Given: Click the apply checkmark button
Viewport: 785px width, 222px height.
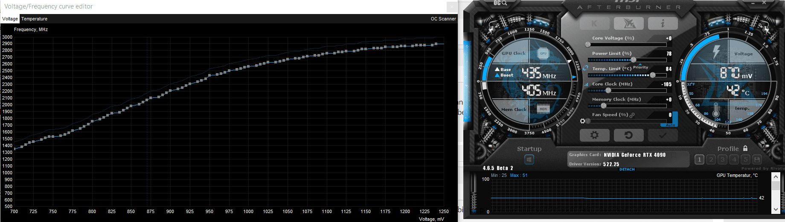Looking at the screenshot, I should (x=663, y=135).
